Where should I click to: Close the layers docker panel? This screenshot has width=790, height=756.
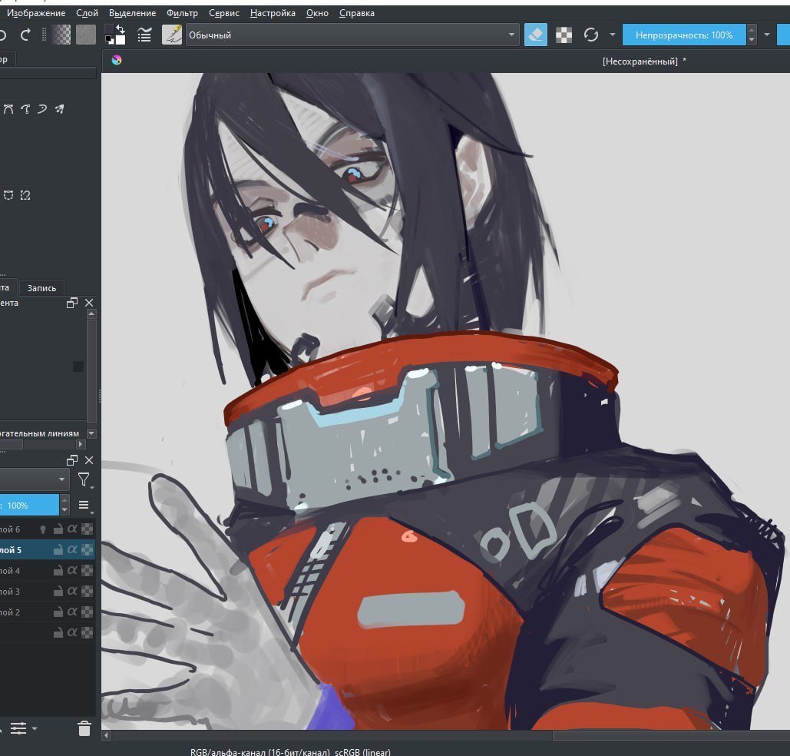[x=89, y=460]
